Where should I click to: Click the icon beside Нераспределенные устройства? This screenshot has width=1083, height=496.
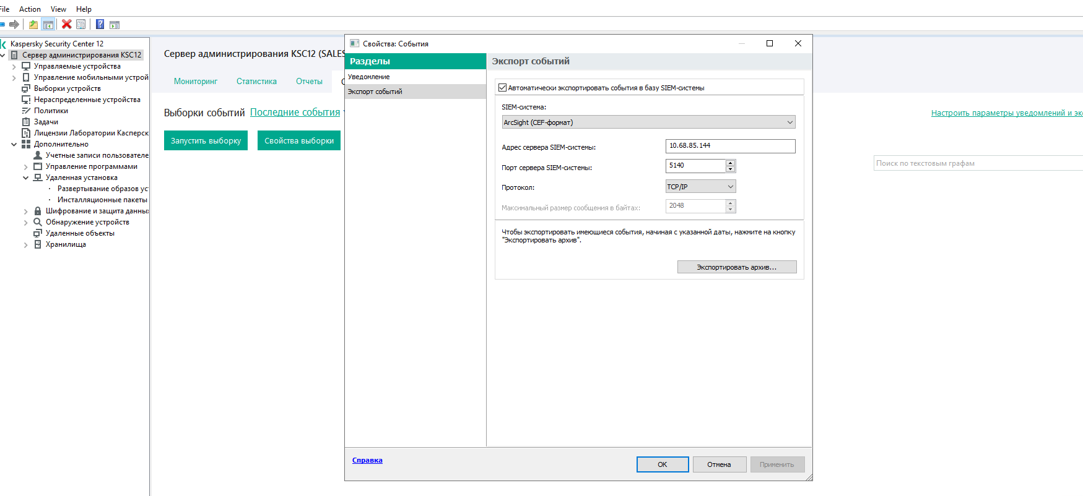(26, 100)
